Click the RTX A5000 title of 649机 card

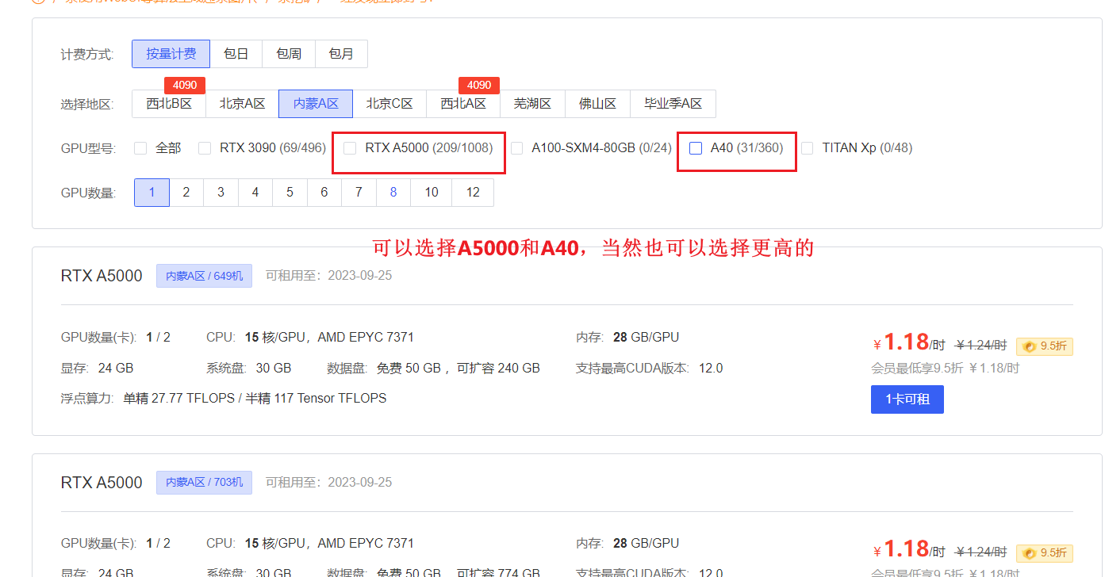(102, 276)
